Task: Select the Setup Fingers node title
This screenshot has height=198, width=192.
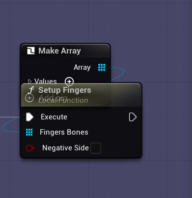Action: 65,90
